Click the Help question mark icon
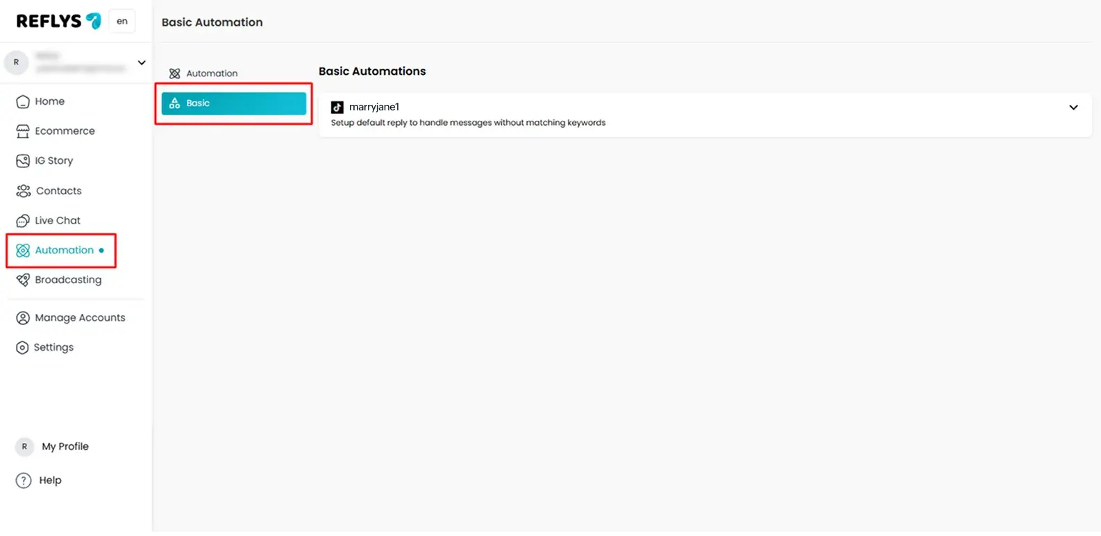This screenshot has width=1101, height=536. click(x=24, y=480)
